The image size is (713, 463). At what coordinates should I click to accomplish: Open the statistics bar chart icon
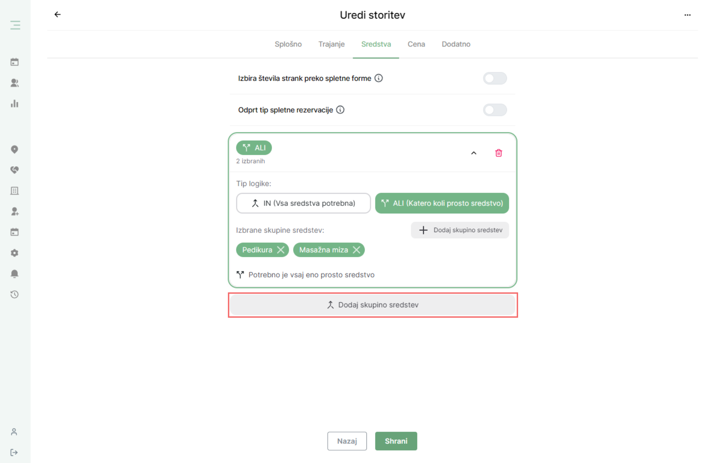pos(15,104)
